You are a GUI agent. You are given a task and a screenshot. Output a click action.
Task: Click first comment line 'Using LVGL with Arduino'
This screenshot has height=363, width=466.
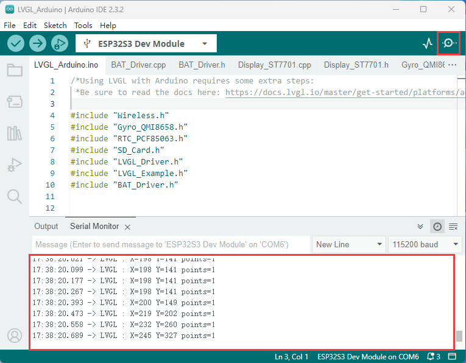[x=192, y=81]
